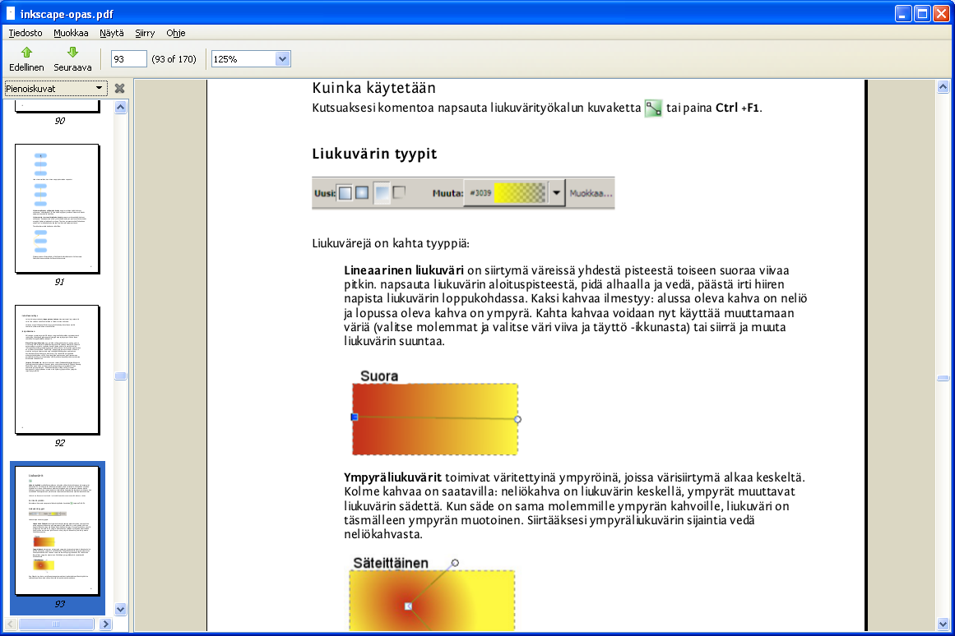This screenshot has width=955, height=636.
Task: Minimize the inkscape-opas.pdf window
Action: (x=903, y=13)
